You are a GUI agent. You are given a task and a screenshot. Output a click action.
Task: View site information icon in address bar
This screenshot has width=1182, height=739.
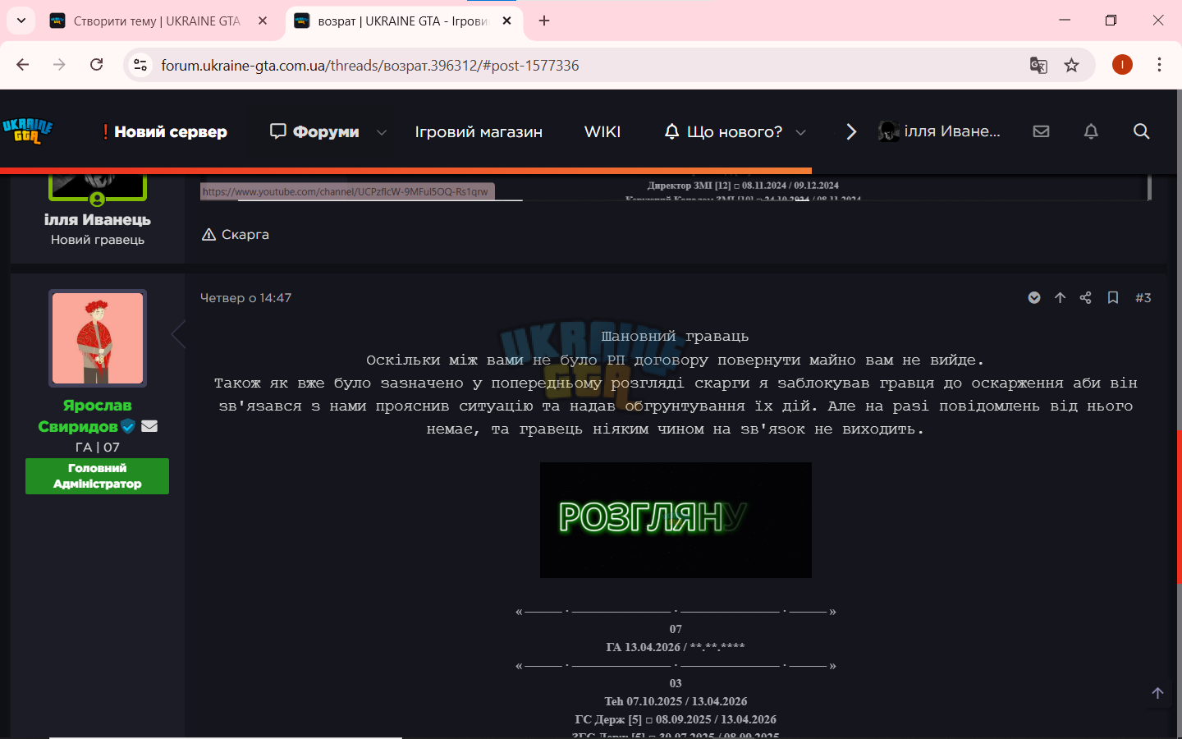coord(140,65)
